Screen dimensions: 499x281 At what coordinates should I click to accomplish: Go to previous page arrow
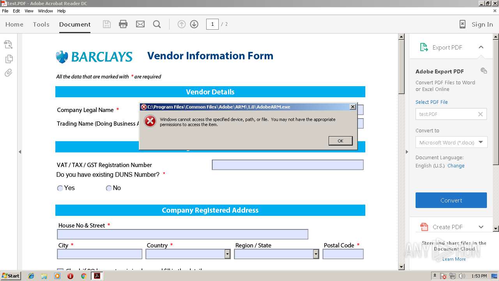click(182, 24)
